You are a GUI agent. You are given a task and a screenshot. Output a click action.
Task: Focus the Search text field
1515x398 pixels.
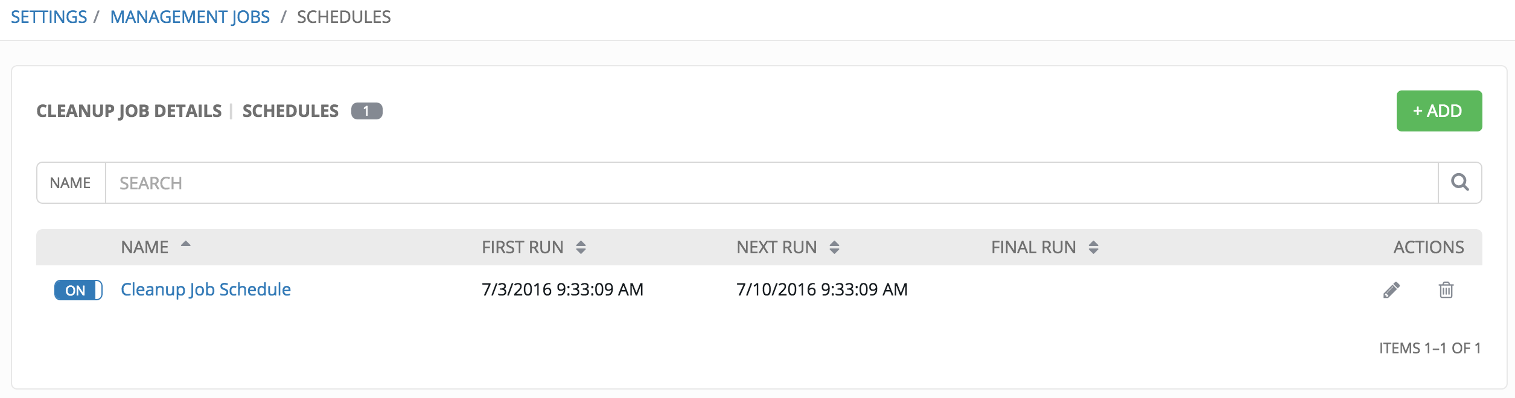coord(772,183)
